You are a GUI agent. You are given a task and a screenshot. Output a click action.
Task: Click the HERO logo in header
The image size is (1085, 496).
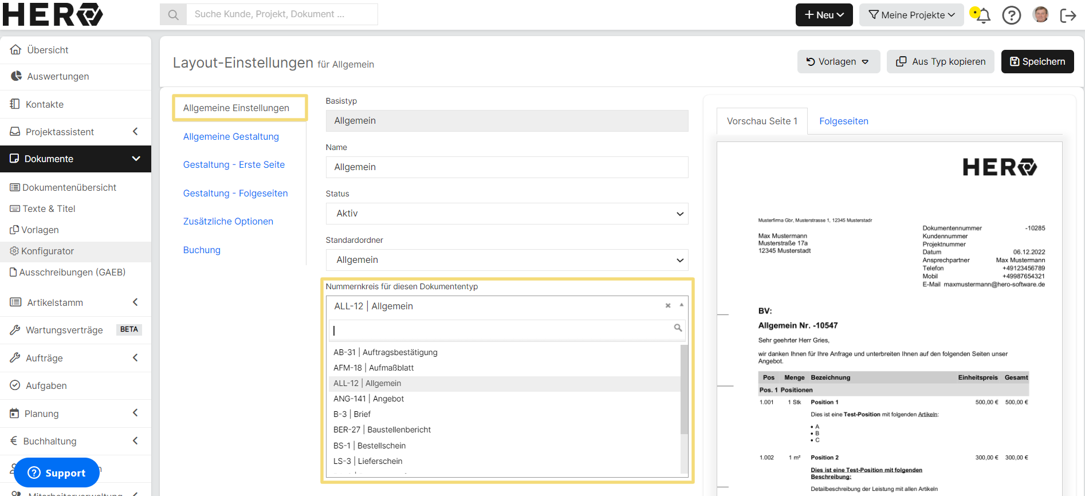click(x=53, y=14)
